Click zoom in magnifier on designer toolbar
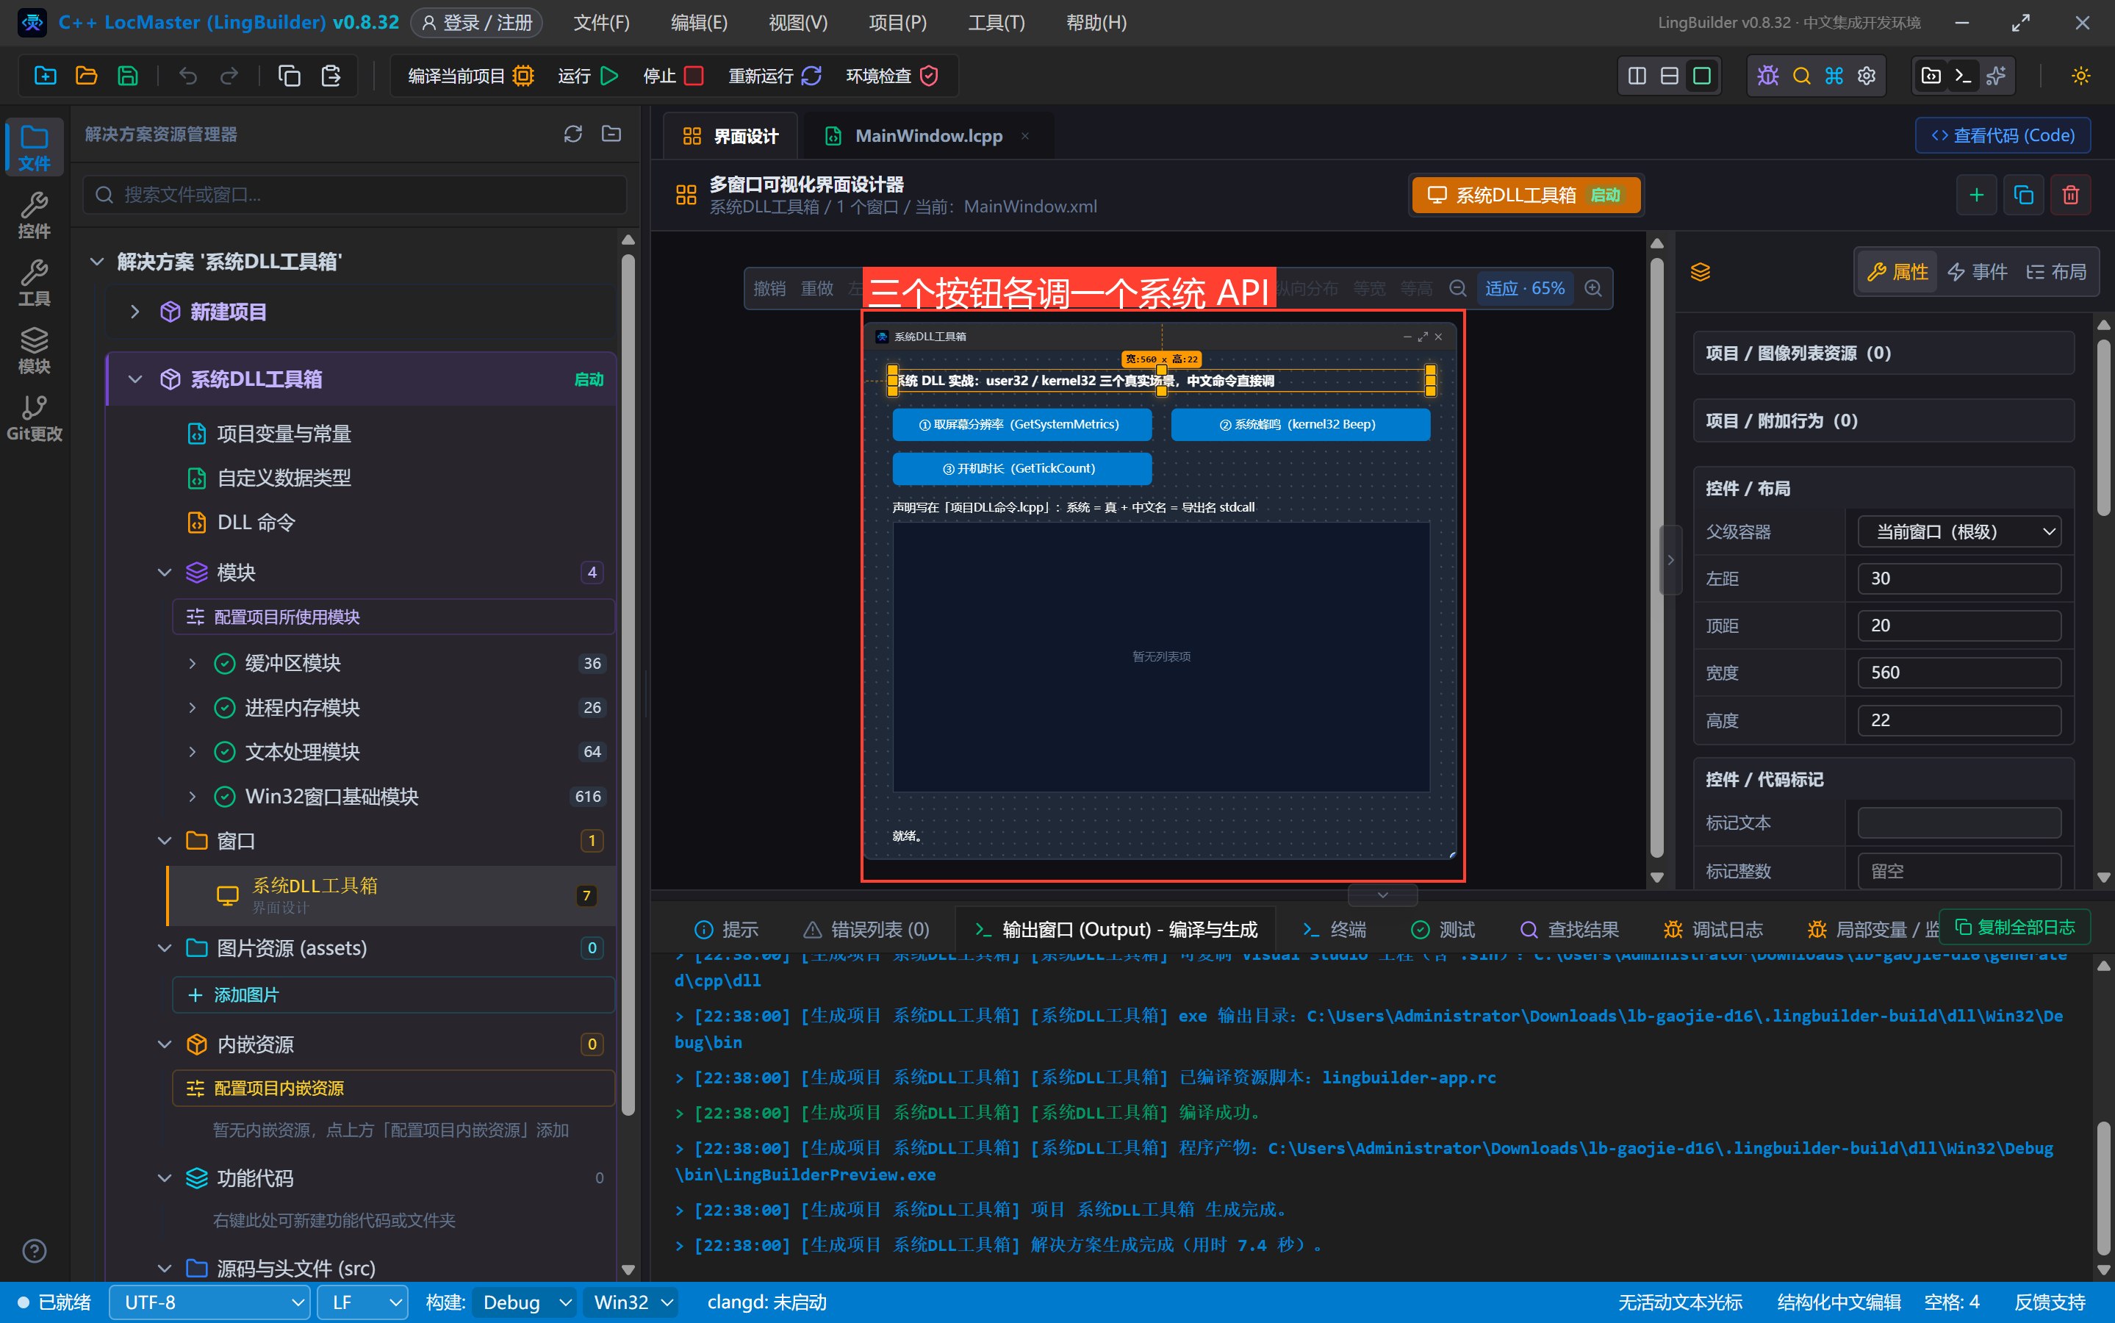The image size is (2115, 1323). tap(1592, 288)
